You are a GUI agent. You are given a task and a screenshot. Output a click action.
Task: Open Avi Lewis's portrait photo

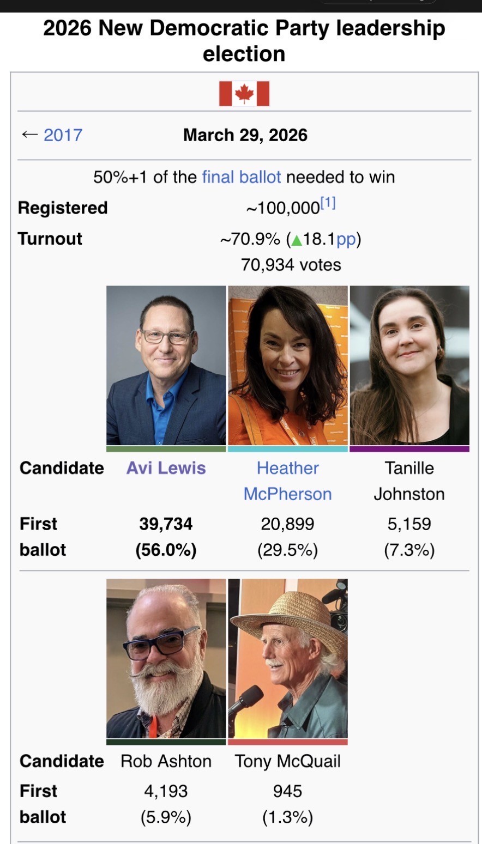tap(166, 365)
